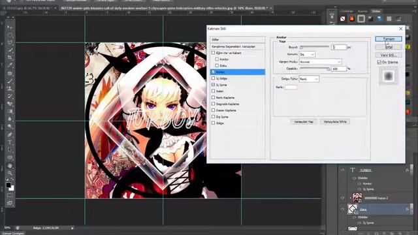Click Tamam to confirm layer style

tap(389, 39)
